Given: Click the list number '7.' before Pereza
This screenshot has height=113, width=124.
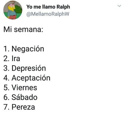Looking at the screenshot, I should (x=7, y=107).
